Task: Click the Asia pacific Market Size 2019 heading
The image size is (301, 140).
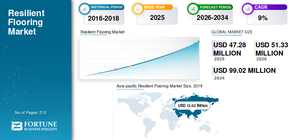Action: [160, 86]
